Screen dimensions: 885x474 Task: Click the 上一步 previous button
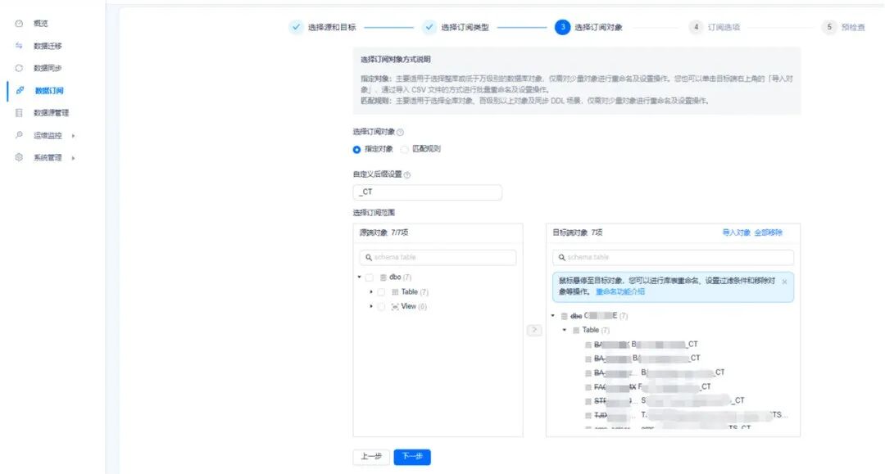pyautogui.click(x=371, y=457)
